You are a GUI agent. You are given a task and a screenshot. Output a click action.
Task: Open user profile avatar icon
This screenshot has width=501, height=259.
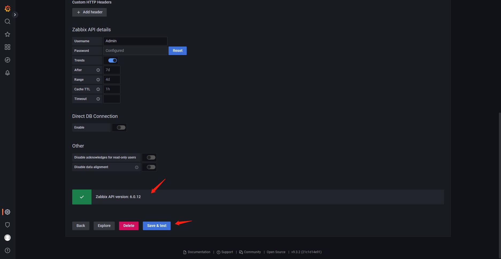point(7,238)
